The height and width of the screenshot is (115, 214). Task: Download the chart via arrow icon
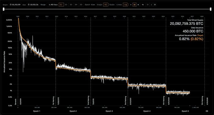[x=151, y=5]
